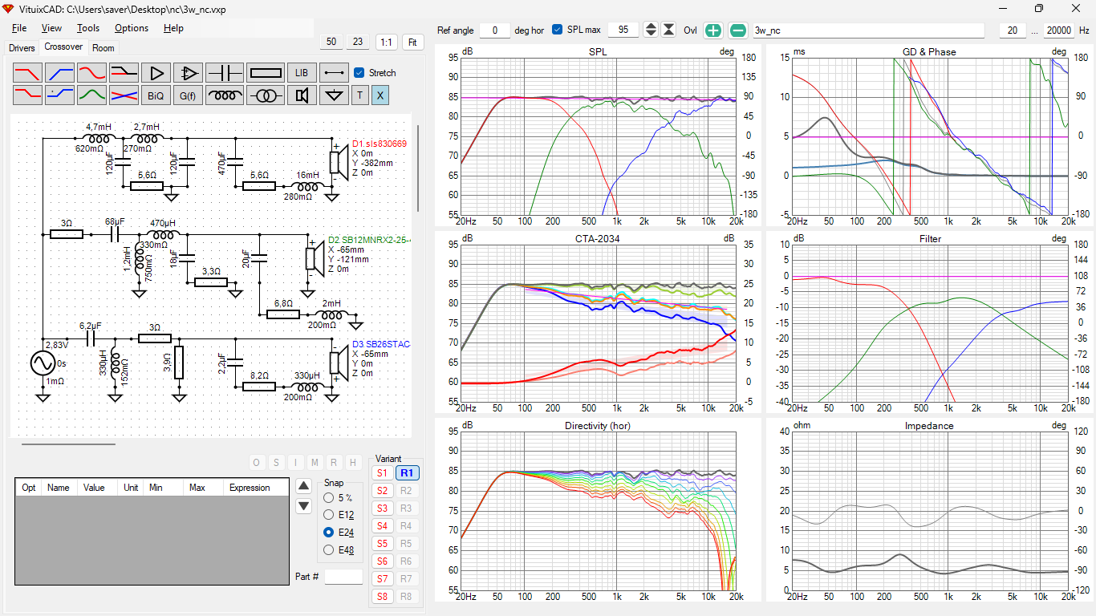The width and height of the screenshot is (1096, 616).
Task: Select the transformer component tool
Action: click(266, 95)
